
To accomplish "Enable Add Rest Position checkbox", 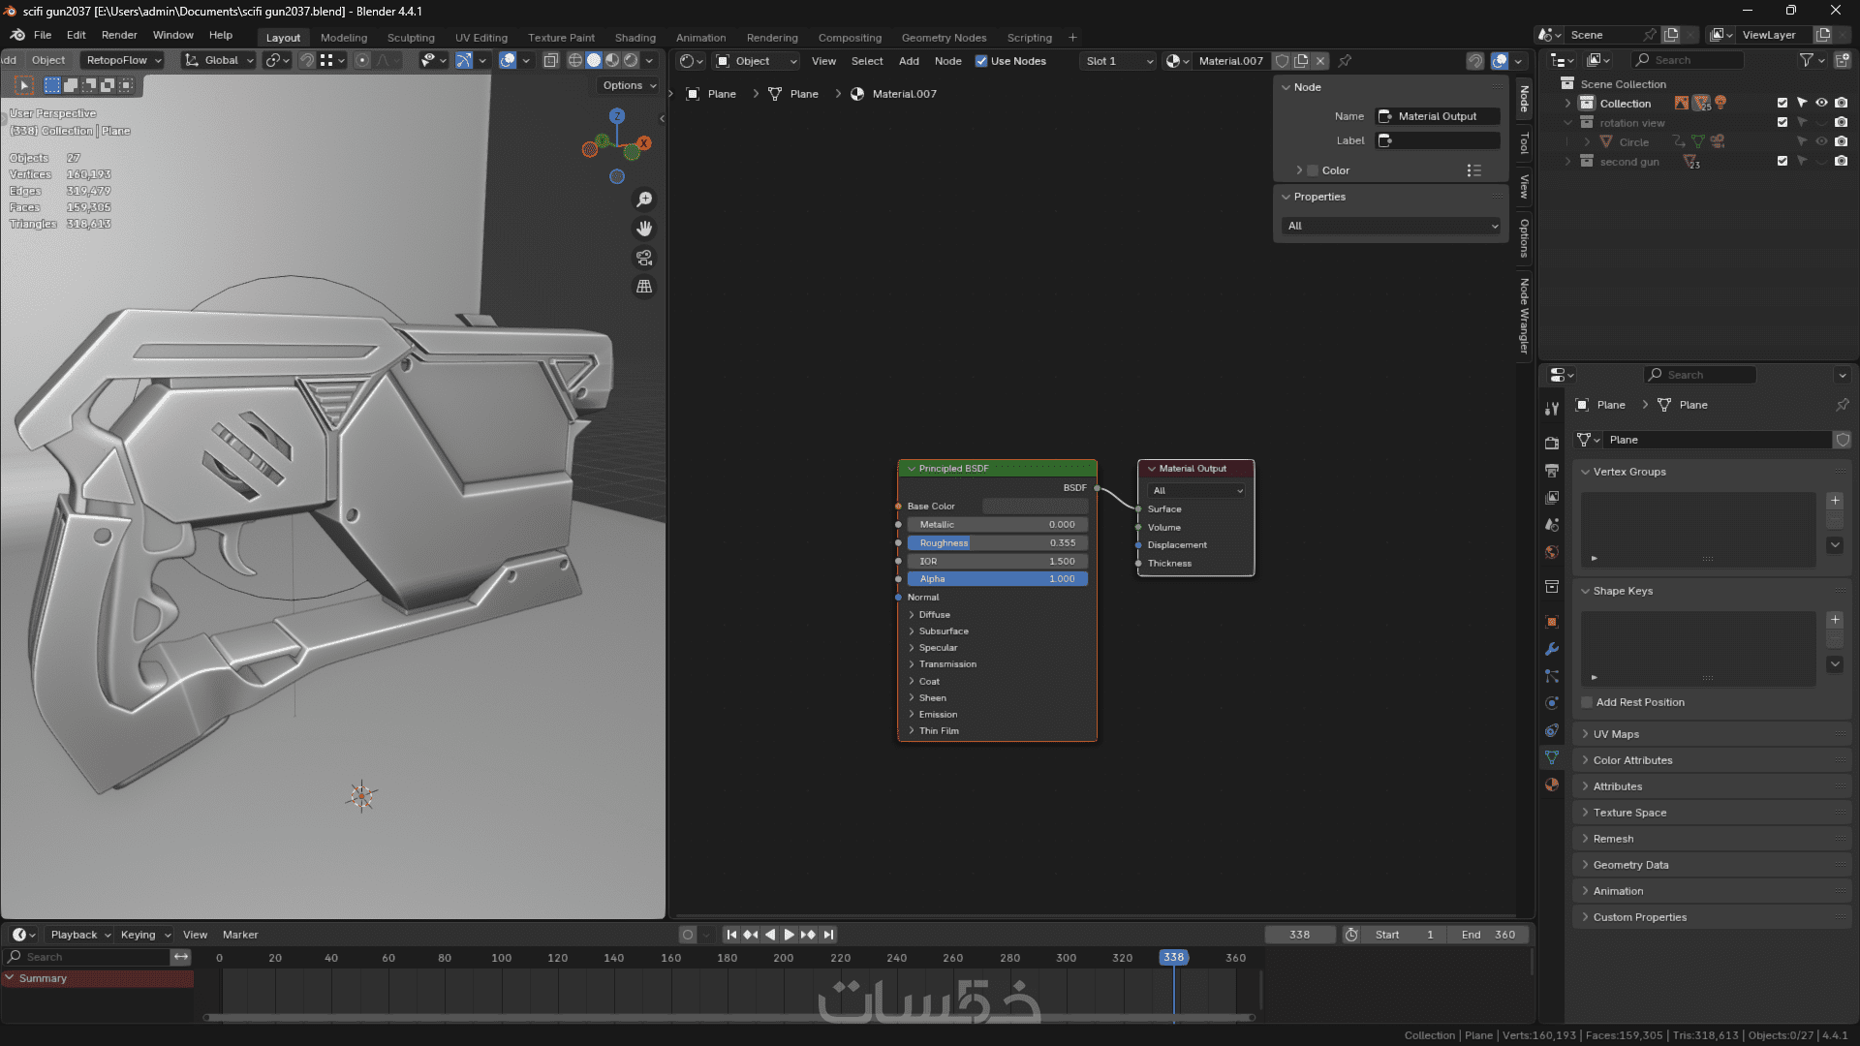I will (x=1587, y=702).
